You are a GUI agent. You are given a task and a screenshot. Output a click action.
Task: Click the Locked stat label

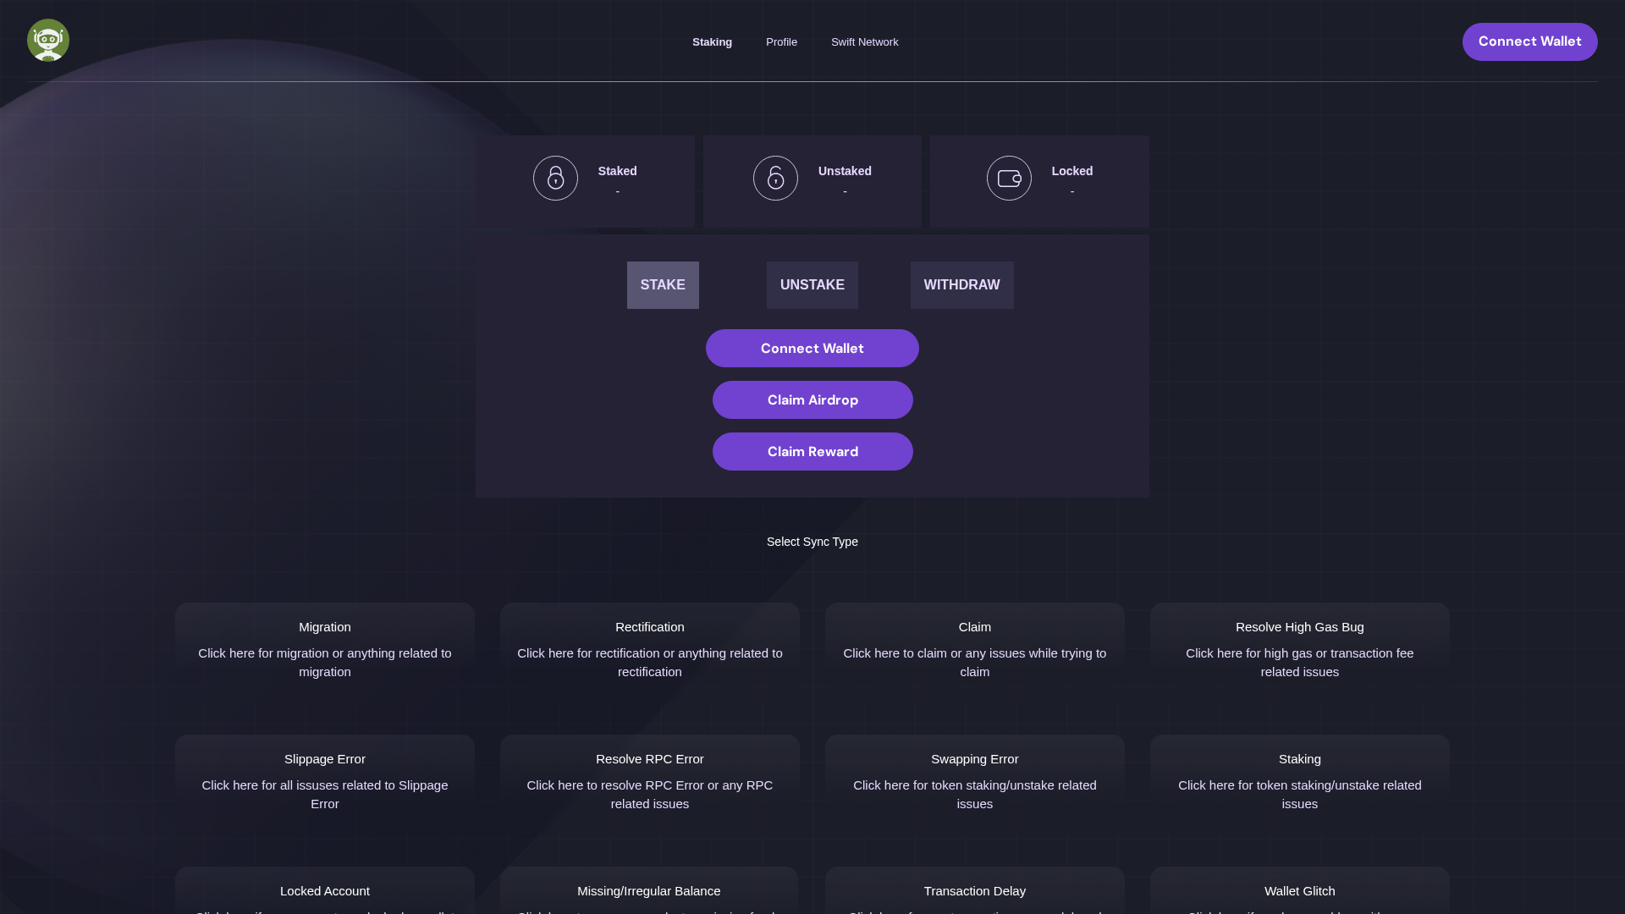click(x=1071, y=171)
